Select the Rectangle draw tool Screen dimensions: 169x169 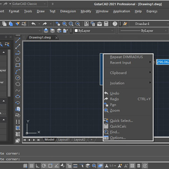pos(18,65)
